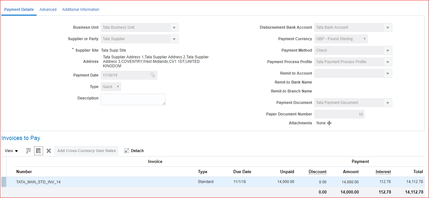429x198 pixels.
Task: Open the Disbursement Bank Account dropdown
Action: point(388,28)
